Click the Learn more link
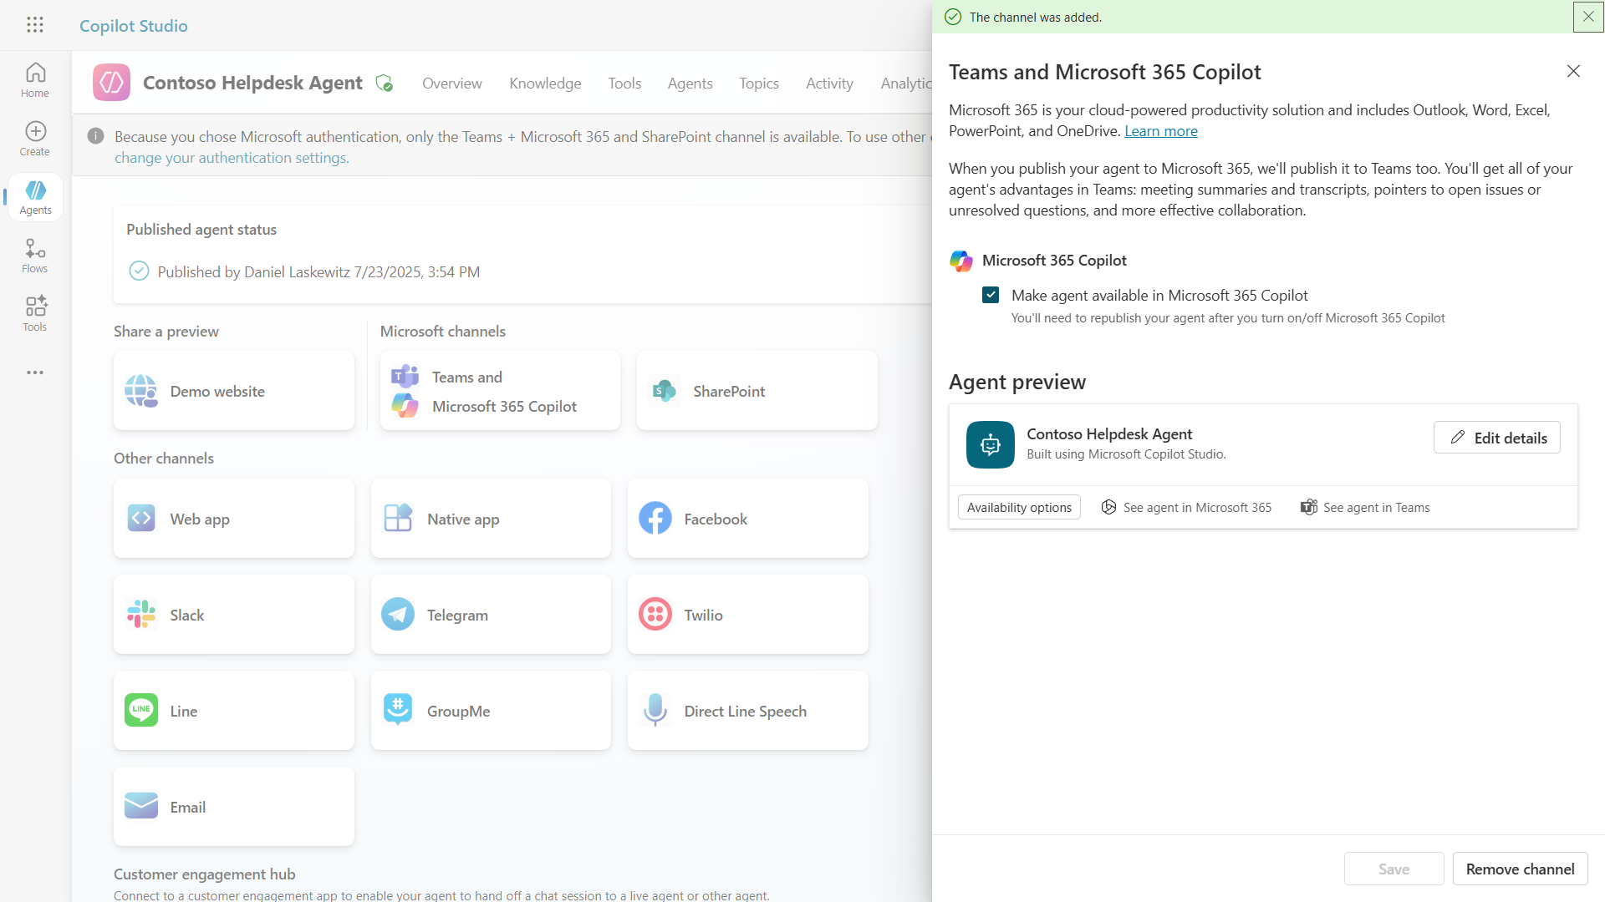1605x902 pixels. coord(1160,131)
